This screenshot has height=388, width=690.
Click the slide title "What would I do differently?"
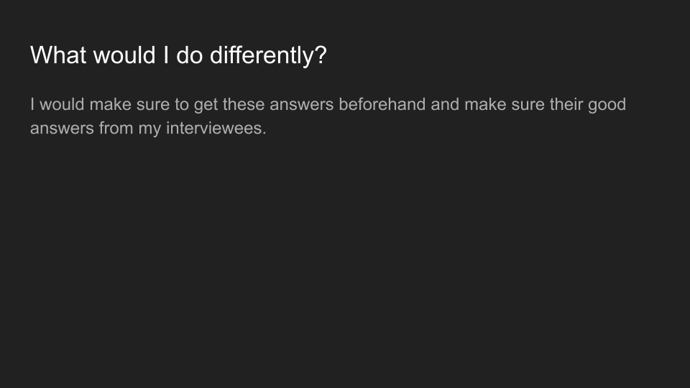tap(178, 55)
